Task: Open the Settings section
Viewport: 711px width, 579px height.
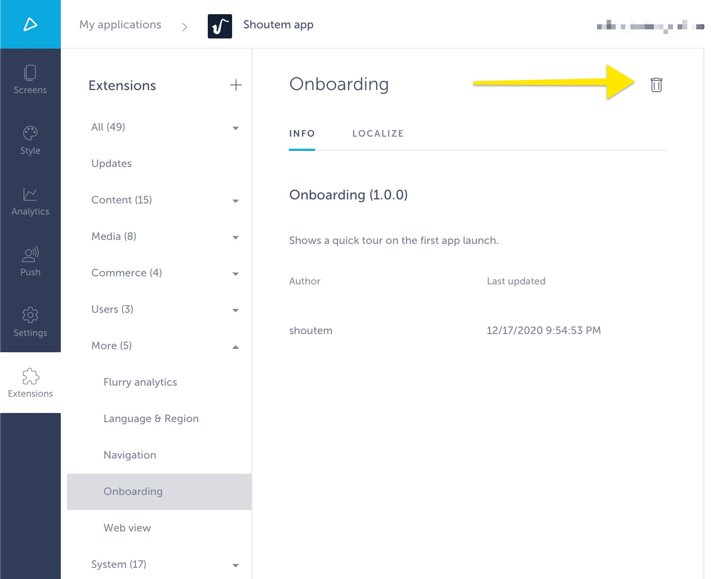Action: click(30, 323)
